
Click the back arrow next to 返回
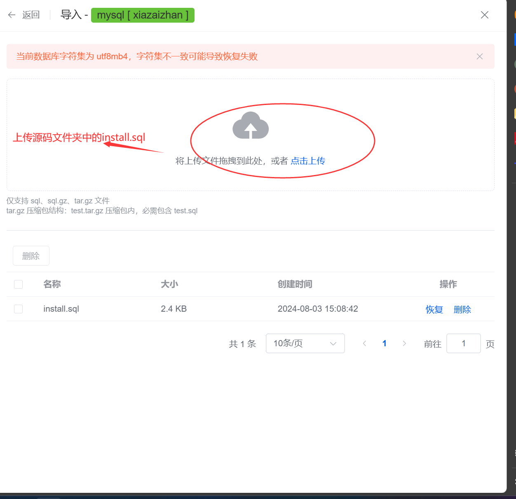[12, 15]
